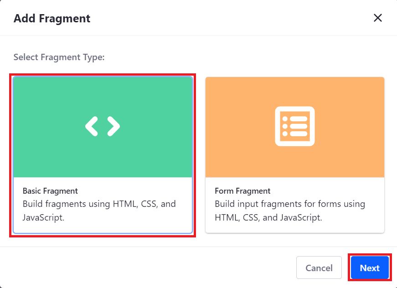Click the 'JavaScript.' line in Basic Fragment card

pyautogui.click(x=44, y=217)
